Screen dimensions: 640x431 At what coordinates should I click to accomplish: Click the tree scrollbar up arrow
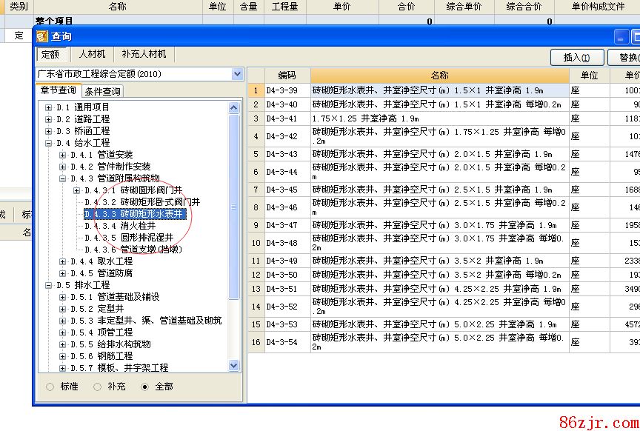[x=234, y=108]
